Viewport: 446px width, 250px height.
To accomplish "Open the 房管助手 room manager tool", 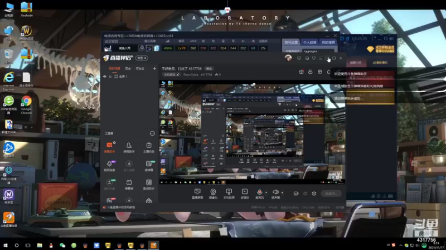I will 129,147.
